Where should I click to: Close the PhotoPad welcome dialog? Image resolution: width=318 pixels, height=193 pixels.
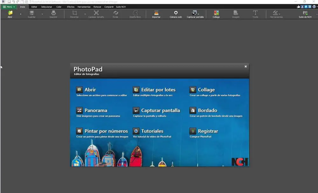click(x=245, y=66)
